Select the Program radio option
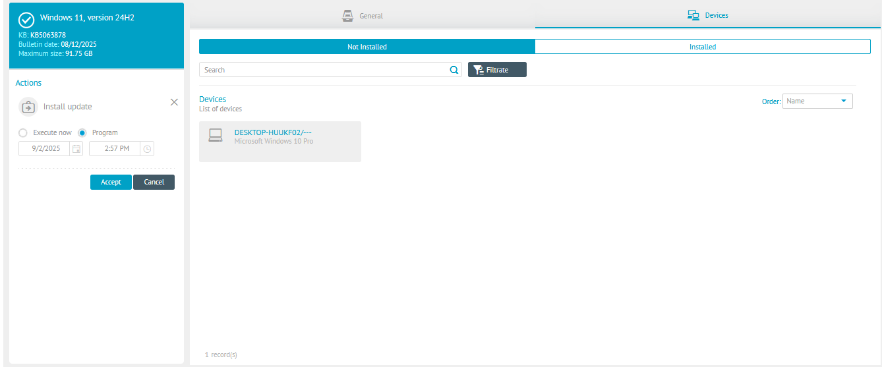The width and height of the screenshot is (882, 367). 82,132
